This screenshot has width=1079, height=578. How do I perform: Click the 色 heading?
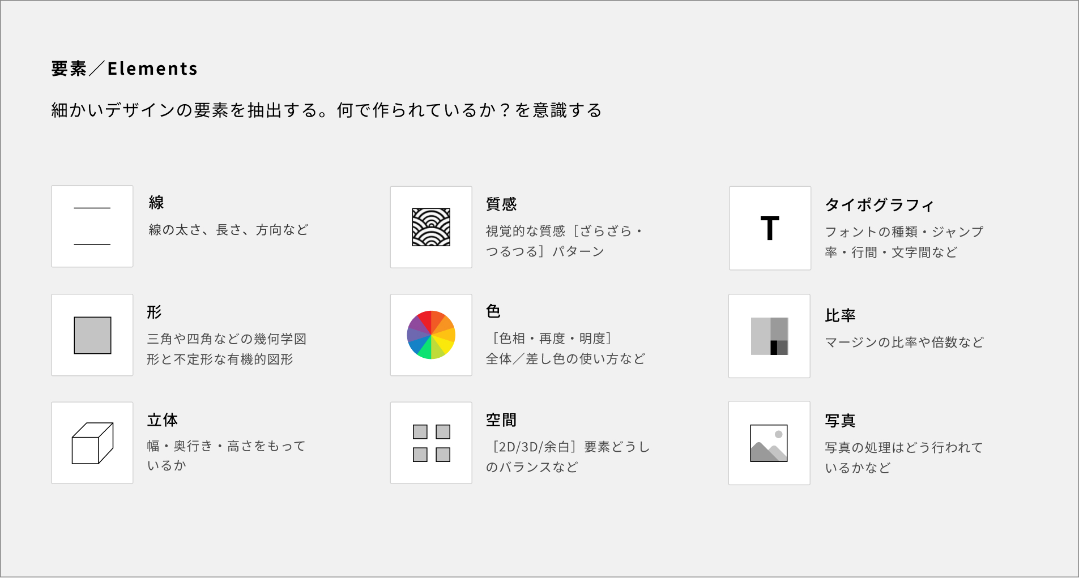click(493, 311)
